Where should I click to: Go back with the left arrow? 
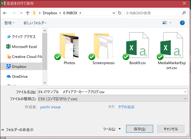coord(5,13)
